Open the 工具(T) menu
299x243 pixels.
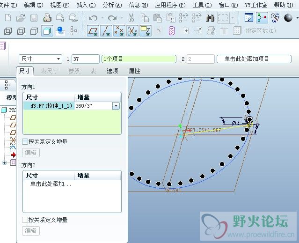coord(202,5)
